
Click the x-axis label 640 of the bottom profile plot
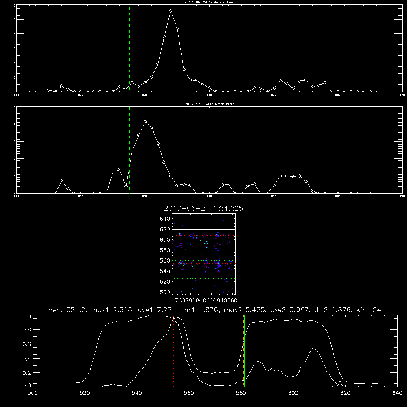(x=397, y=393)
